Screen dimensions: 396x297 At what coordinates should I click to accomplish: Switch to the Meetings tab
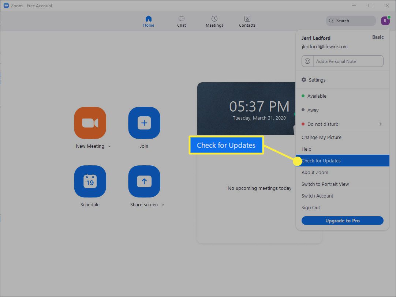[214, 22]
